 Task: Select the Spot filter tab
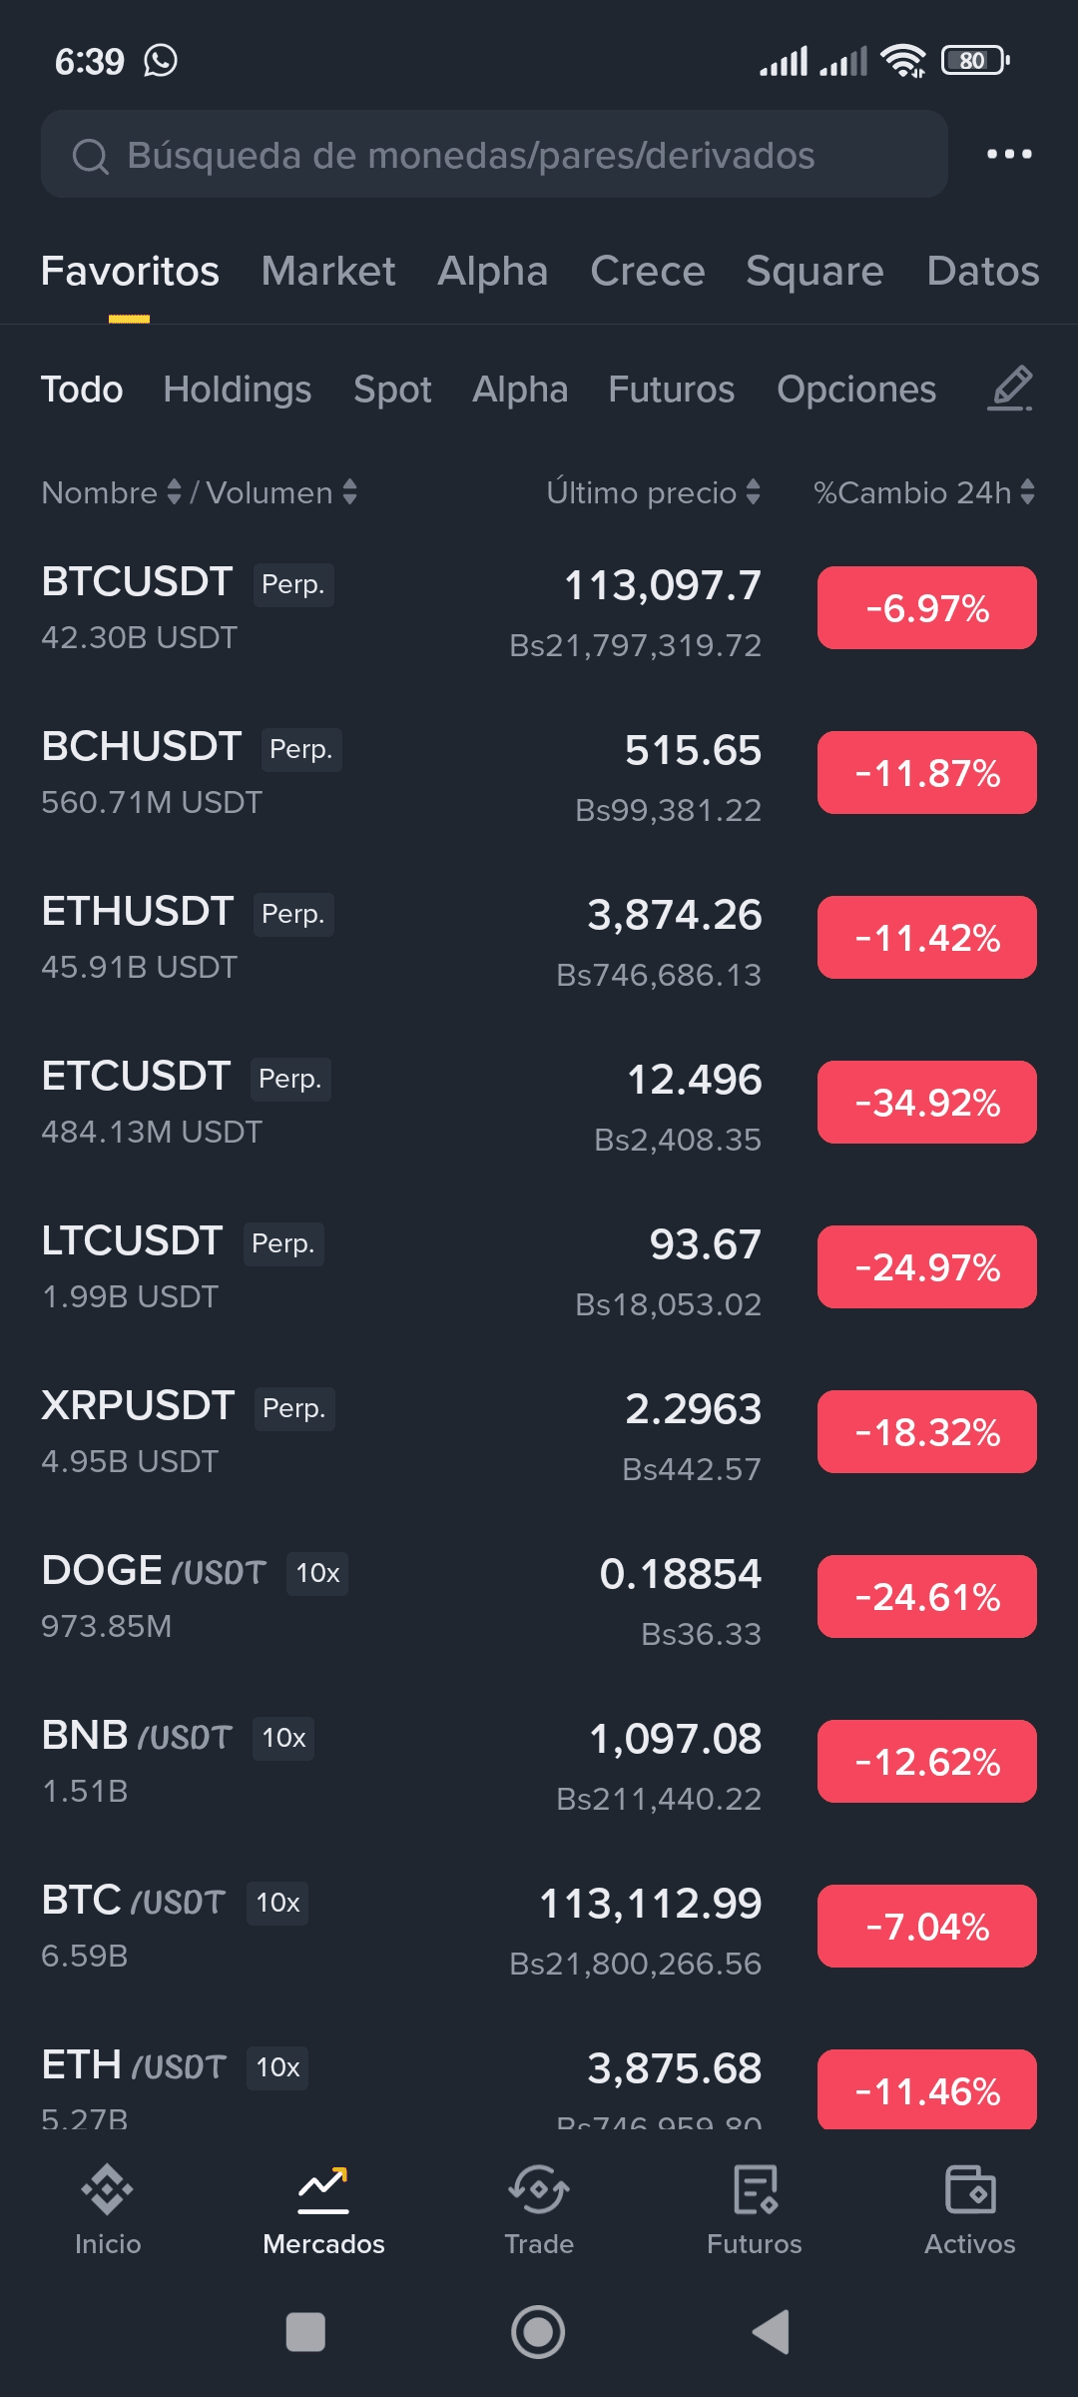coord(392,390)
